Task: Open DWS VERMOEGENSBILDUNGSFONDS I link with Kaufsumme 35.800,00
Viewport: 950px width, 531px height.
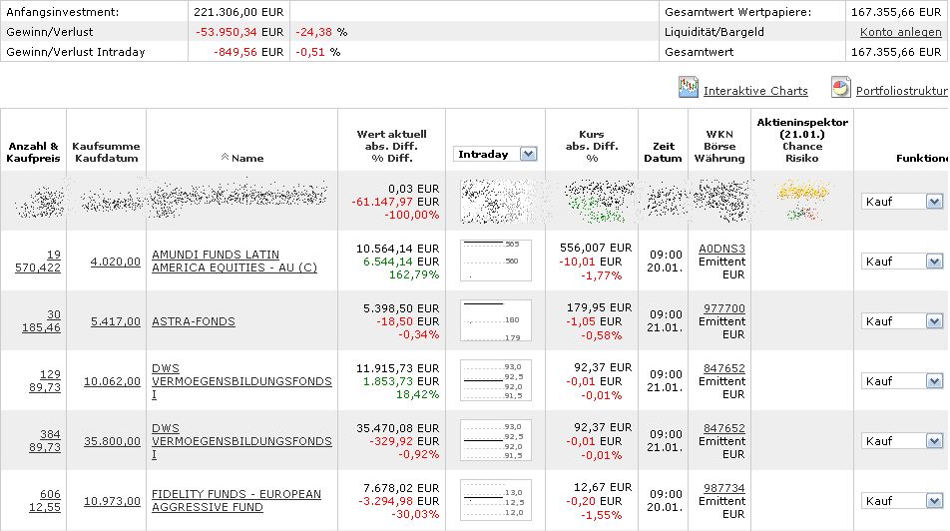Action: coord(241,441)
